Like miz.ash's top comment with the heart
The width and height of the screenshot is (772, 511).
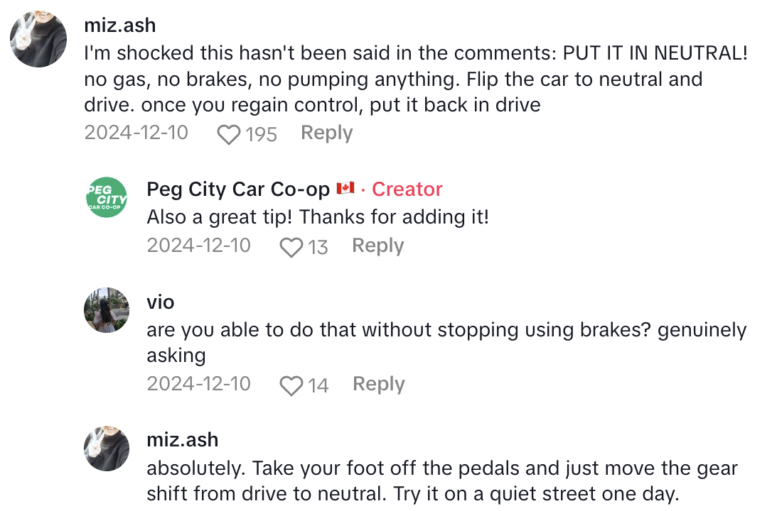tap(228, 134)
